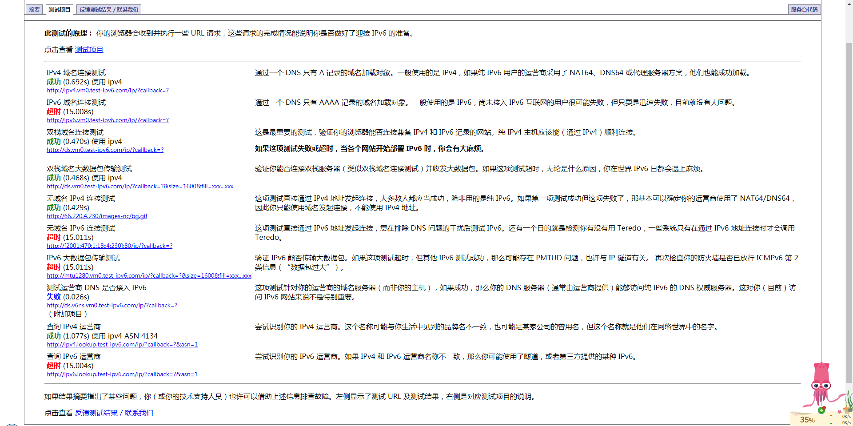This screenshot has height=426, width=853.
Task: Click the 服务台代码 button top right
Action: coord(804,9)
